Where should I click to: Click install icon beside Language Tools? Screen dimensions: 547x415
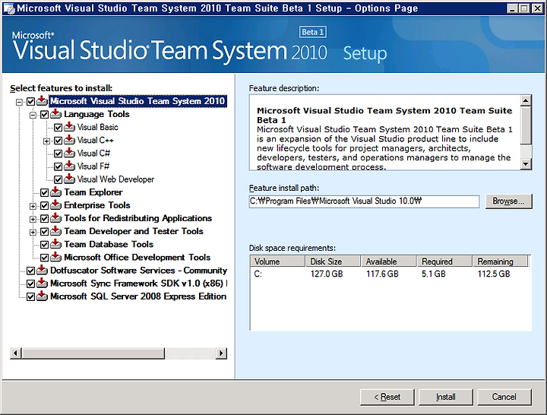click(x=55, y=114)
